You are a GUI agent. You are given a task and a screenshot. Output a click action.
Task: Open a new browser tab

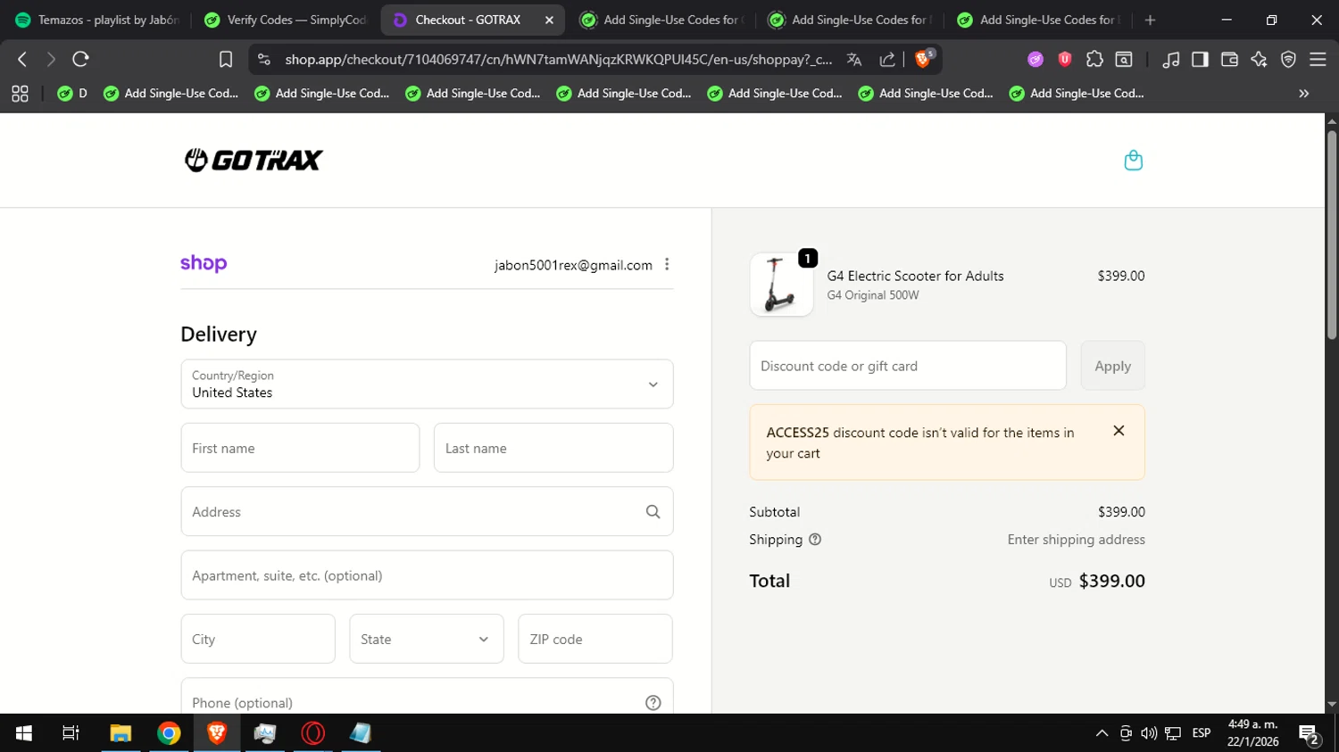(x=1150, y=20)
